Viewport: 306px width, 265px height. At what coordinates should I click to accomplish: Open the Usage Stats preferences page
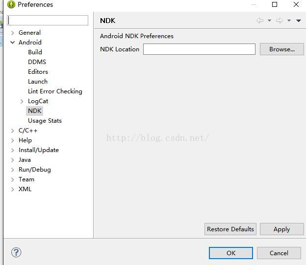pyautogui.click(x=45, y=121)
